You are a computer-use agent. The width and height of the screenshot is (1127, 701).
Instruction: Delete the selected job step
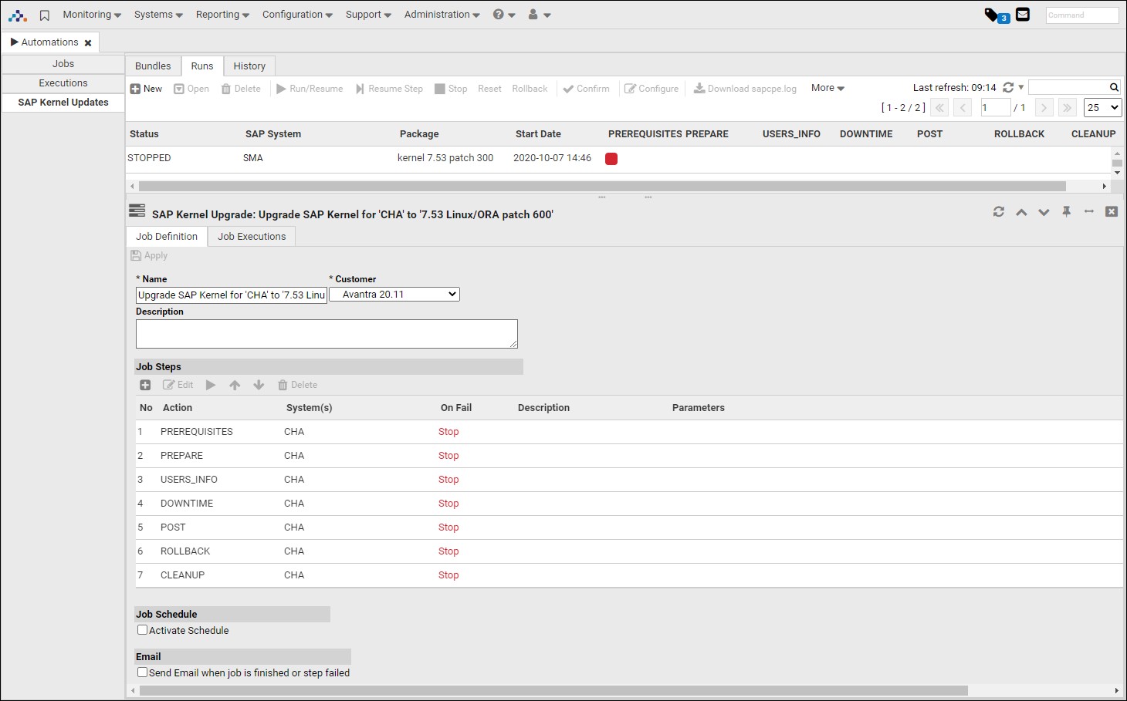[297, 385]
